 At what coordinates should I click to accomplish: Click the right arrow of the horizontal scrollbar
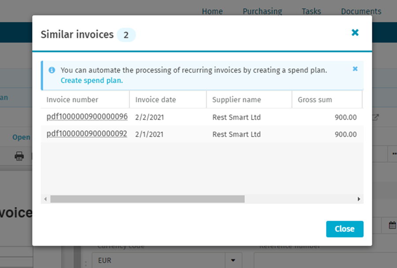point(359,199)
